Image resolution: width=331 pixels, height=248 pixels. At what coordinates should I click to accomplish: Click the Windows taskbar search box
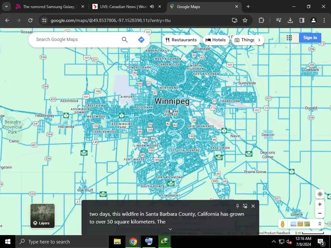tap(62, 242)
